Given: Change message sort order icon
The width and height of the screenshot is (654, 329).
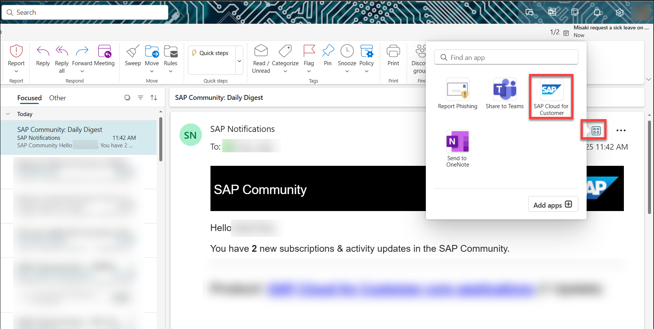Looking at the screenshot, I should pyautogui.click(x=154, y=98).
